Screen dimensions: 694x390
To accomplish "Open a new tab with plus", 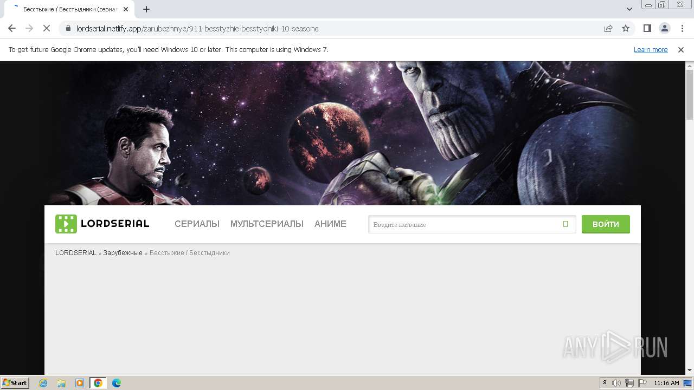I will click(146, 9).
